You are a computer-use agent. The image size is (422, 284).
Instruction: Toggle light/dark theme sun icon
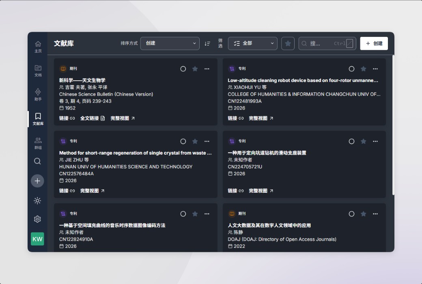[x=37, y=200]
